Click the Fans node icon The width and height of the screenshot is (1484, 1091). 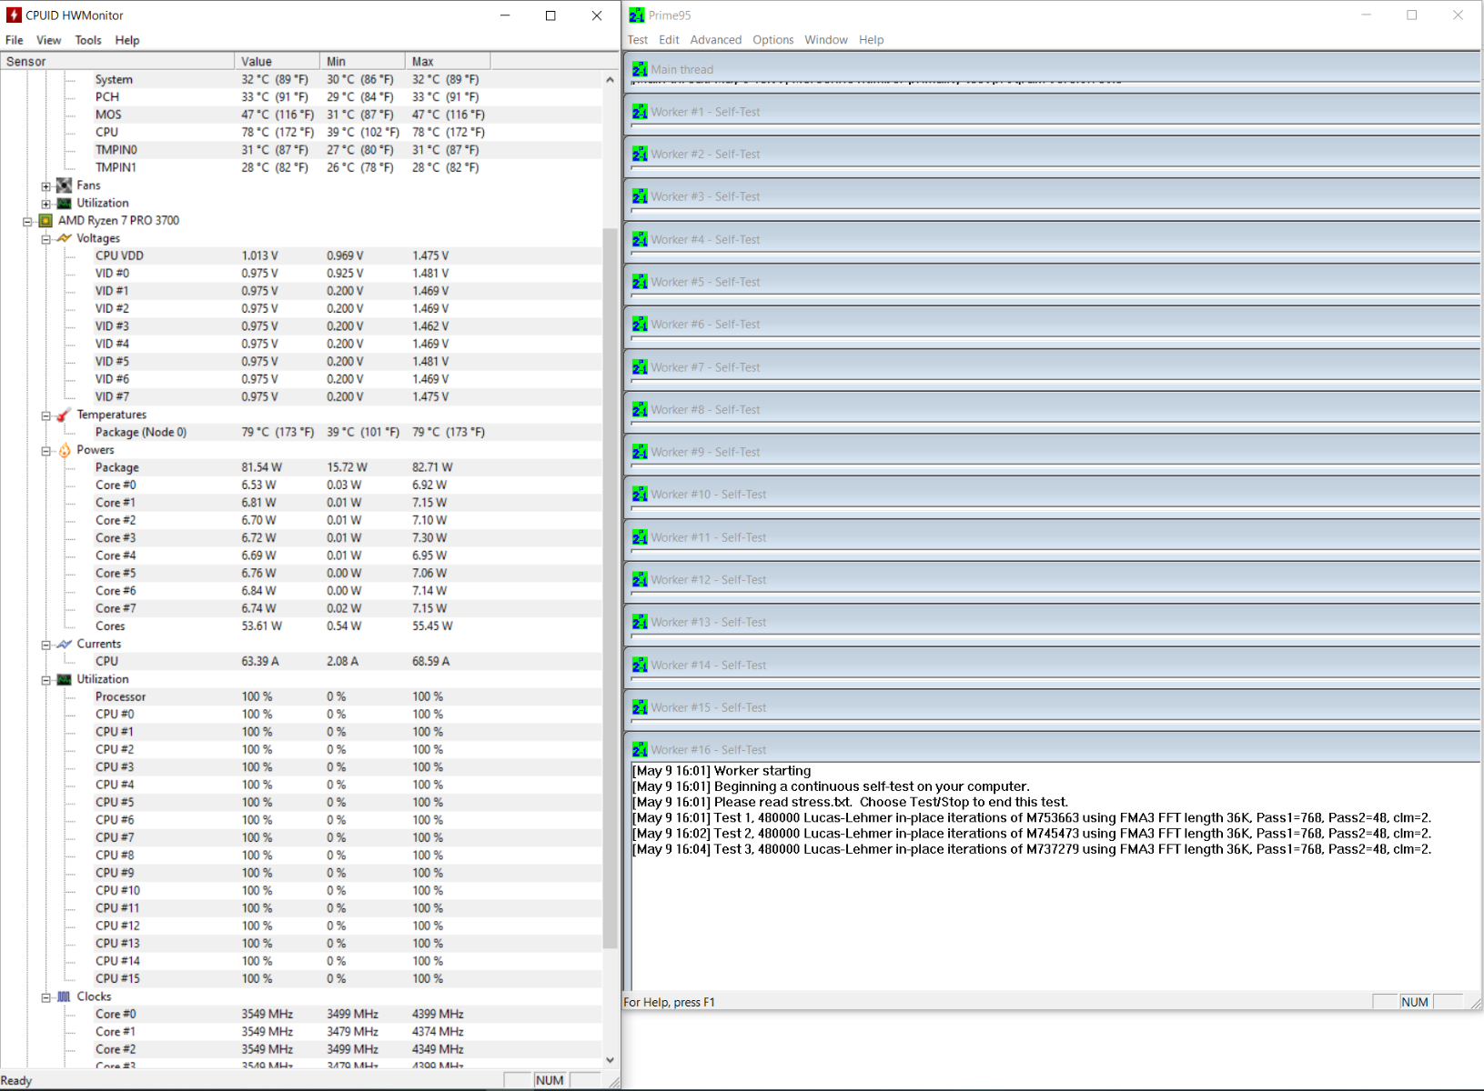[64, 185]
